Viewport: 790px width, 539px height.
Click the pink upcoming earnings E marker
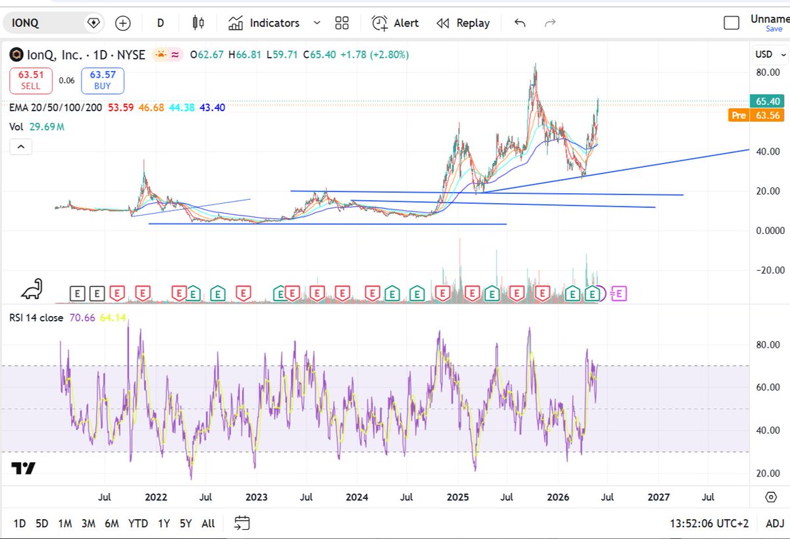click(619, 294)
